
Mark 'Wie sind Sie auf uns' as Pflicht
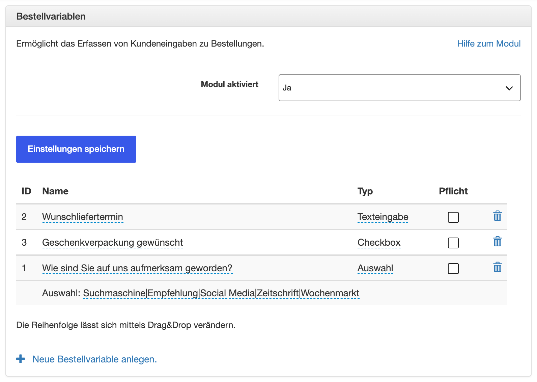point(453,268)
